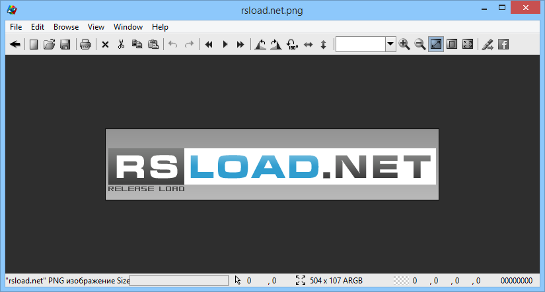545x292 pixels.
Task: Open the View menu
Action: pyautogui.click(x=96, y=27)
